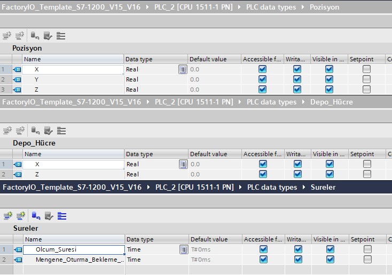
Task: Open data type selector for Depo_Hücre X
Action: click(x=183, y=164)
